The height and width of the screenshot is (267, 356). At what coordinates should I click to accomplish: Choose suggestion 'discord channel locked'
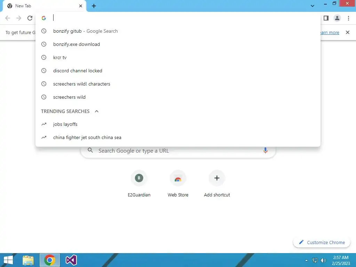pos(178,71)
